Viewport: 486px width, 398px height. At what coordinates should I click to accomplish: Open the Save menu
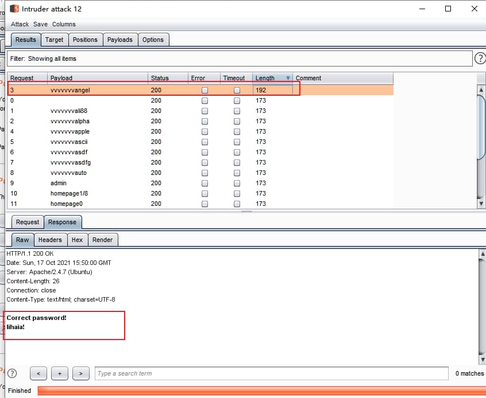click(40, 24)
